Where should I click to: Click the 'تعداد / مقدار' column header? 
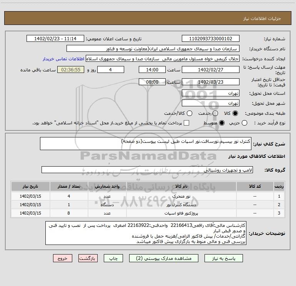click(69, 187)
